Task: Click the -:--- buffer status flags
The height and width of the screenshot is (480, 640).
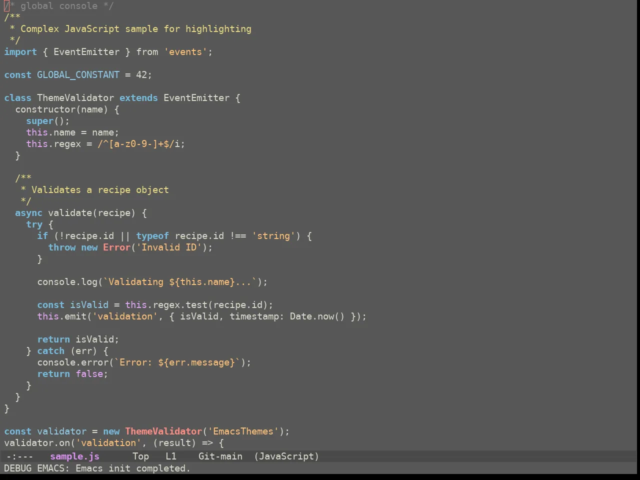Action: [x=20, y=456]
